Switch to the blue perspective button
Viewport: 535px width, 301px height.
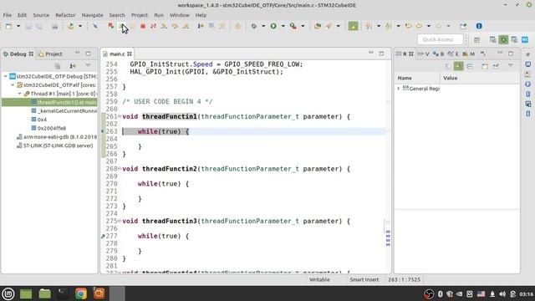coord(525,39)
